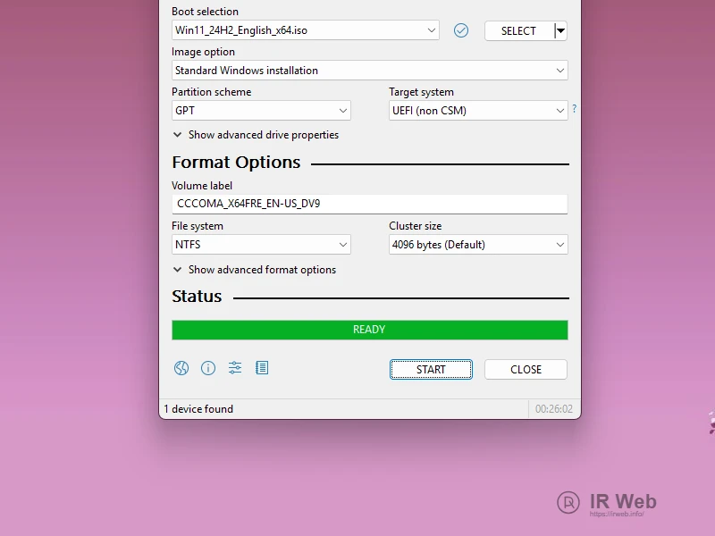715x536 pixels.
Task: Click the green READY progress bar
Action: click(x=370, y=330)
